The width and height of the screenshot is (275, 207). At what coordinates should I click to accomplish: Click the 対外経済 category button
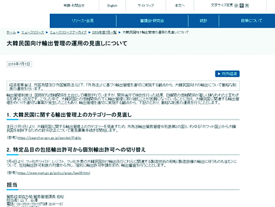(x=227, y=74)
